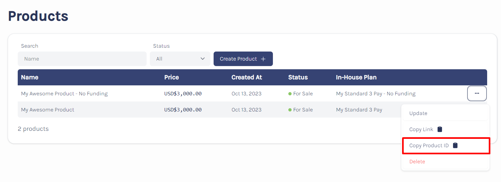Viewport: 501px width, 182px height.
Task: Select the My Awesome Product row name
Action: (48, 110)
